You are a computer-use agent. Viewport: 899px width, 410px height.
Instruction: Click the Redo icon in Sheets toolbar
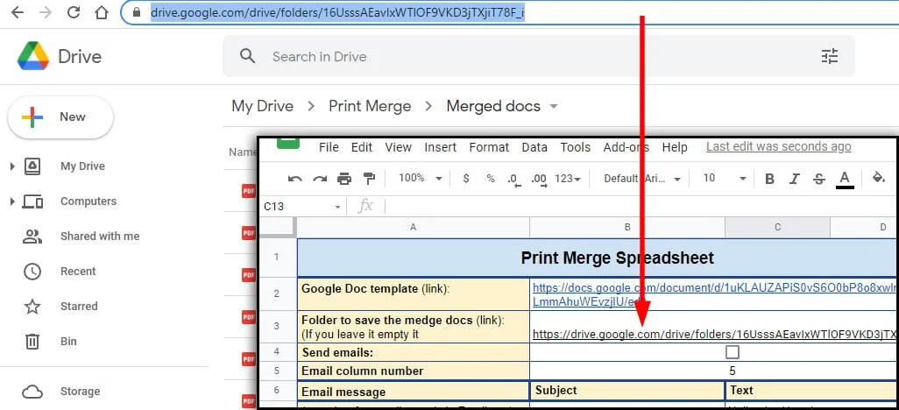click(319, 179)
